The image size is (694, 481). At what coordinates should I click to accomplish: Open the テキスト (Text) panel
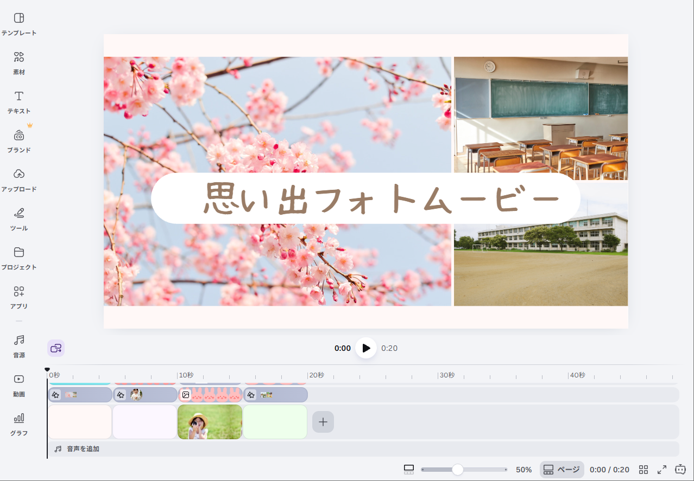tap(19, 102)
